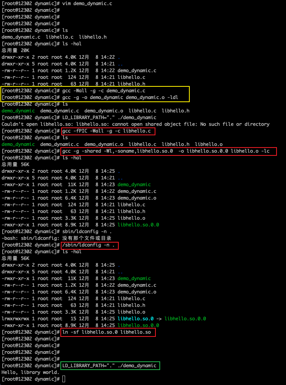Select the red-boxed gcc -shared soname command
Viewport: 286px width, 385px height.
[x=169, y=151]
